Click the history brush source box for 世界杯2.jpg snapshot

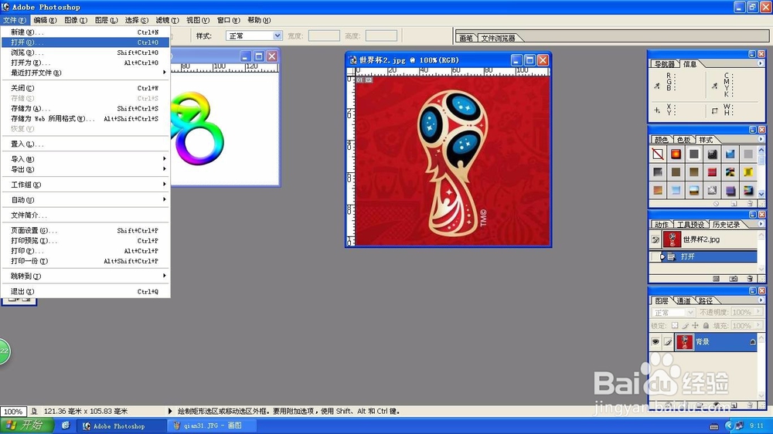click(656, 240)
